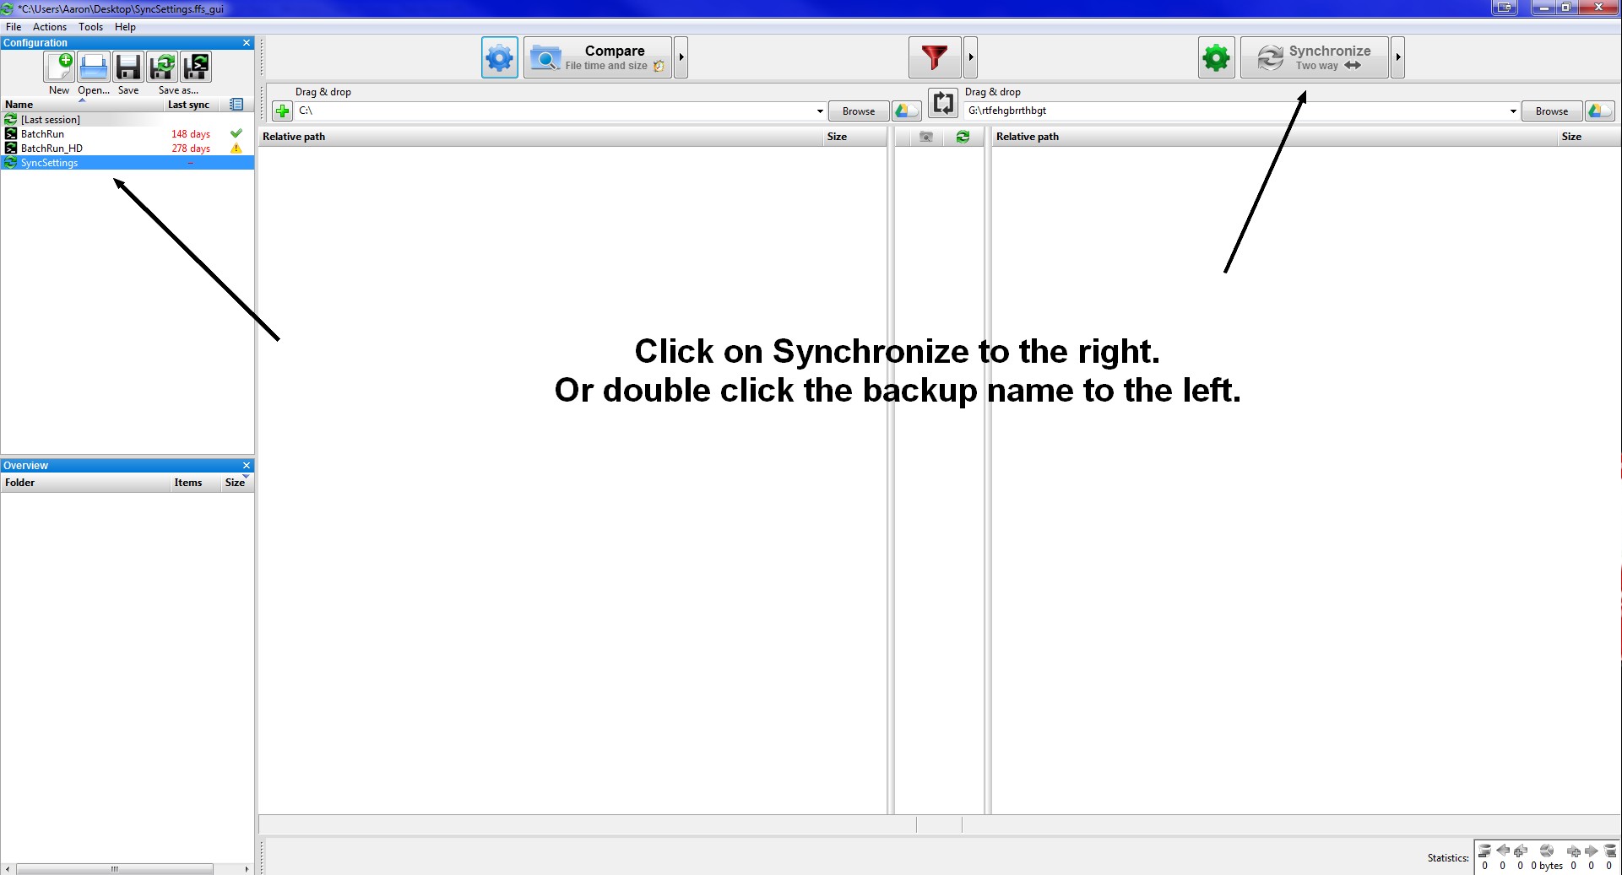Click Browse for the right folder
The height and width of the screenshot is (875, 1622).
coord(1552,111)
